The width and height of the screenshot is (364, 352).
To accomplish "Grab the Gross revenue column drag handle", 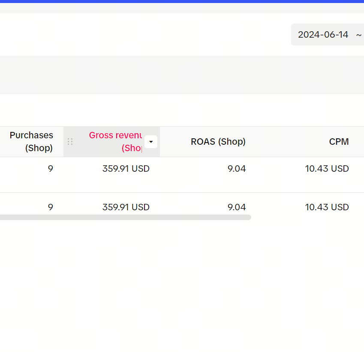I will pos(70,141).
